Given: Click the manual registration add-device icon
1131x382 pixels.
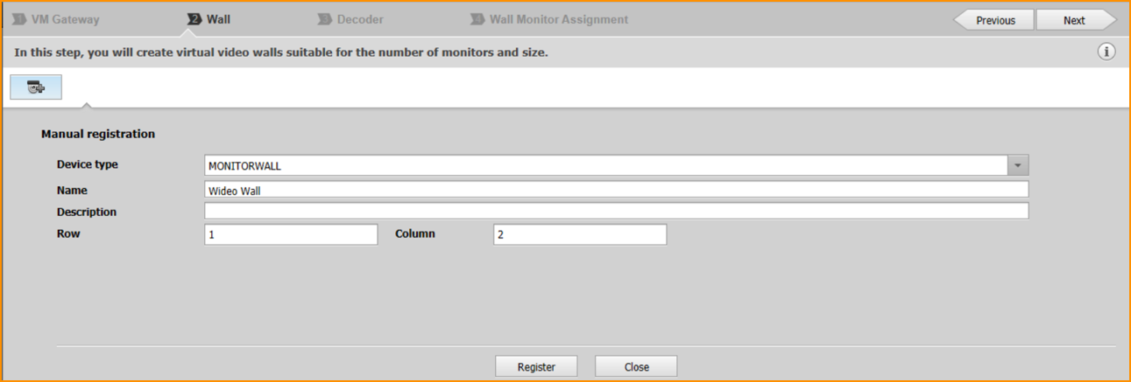Looking at the screenshot, I should coord(36,87).
